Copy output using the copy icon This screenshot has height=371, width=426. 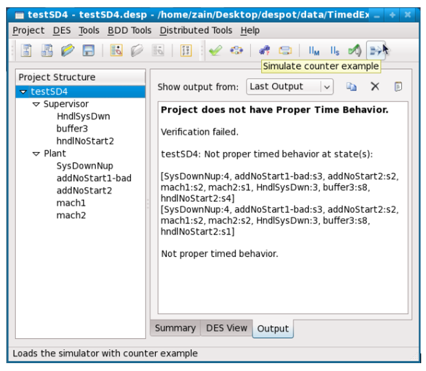(x=351, y=87)
